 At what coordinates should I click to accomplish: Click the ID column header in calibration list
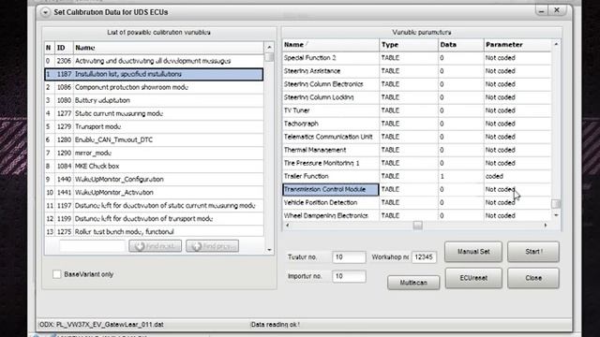64,48
